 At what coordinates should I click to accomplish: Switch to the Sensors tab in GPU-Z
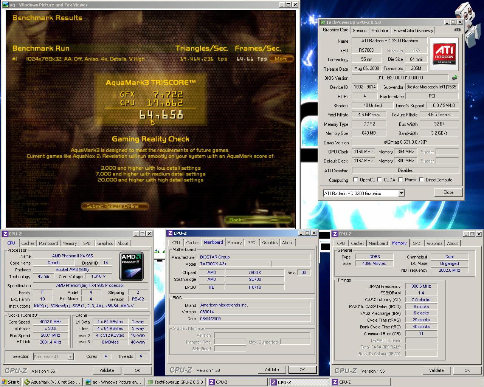tap(360, 31)
